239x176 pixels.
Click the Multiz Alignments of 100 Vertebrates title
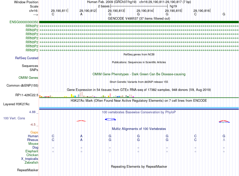[139, 129]
